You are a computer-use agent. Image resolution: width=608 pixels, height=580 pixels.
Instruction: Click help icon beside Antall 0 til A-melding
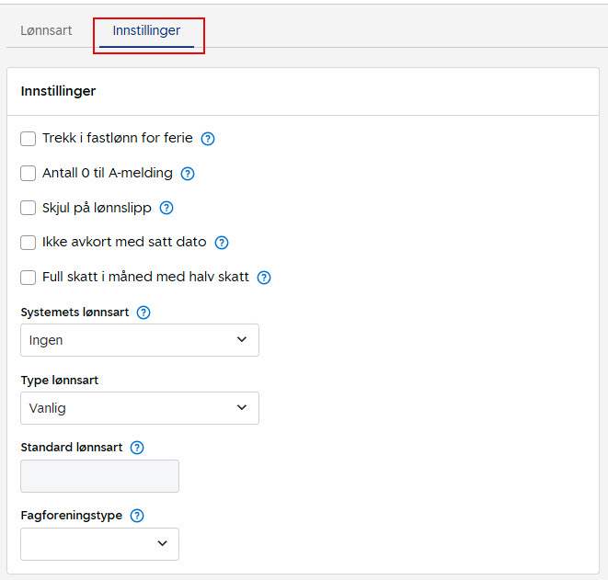188,174
